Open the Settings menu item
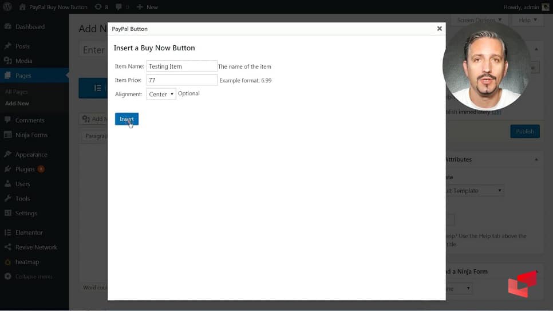Viewport: 553px width, 311px height. click(x=26, y=213)
